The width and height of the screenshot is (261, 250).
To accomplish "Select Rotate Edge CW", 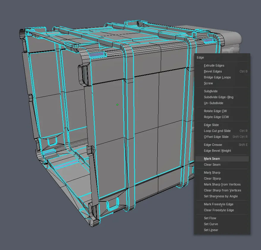I will [x=215, y=111].
